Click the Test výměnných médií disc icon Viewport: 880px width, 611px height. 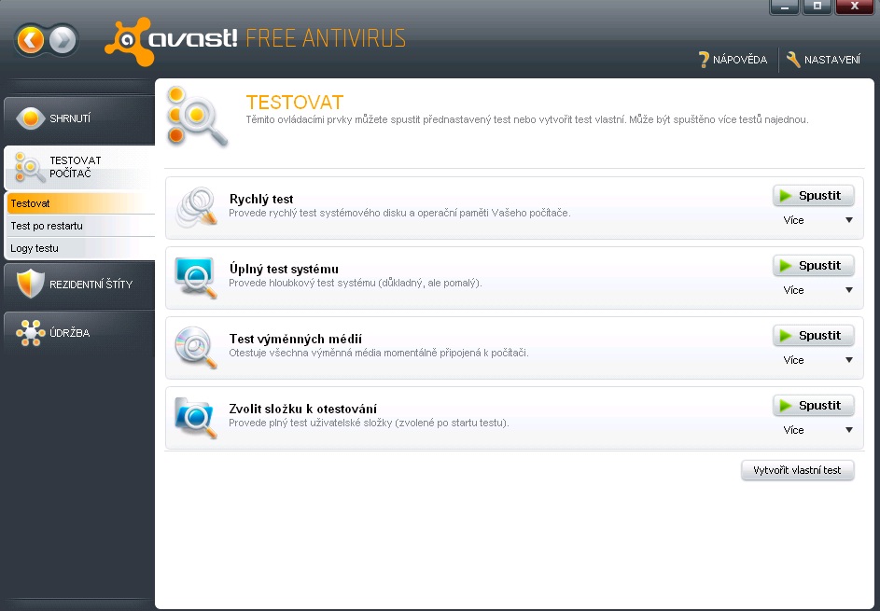pyautogui.click(x=195, y=348)
